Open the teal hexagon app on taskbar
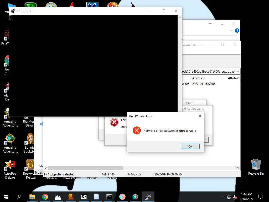The height and width of the screenshot is (202, 269). click(135, 197)
